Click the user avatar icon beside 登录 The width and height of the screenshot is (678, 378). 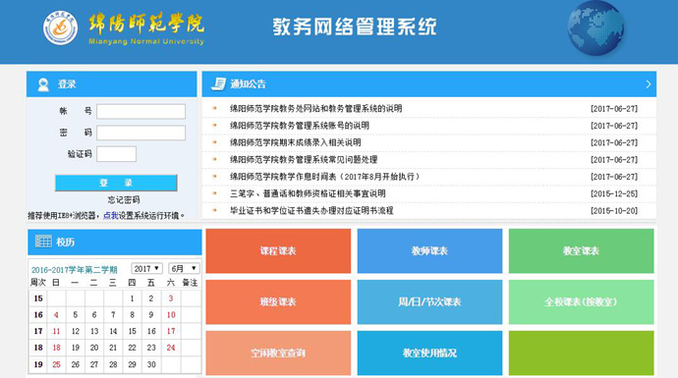pos(43,84)
